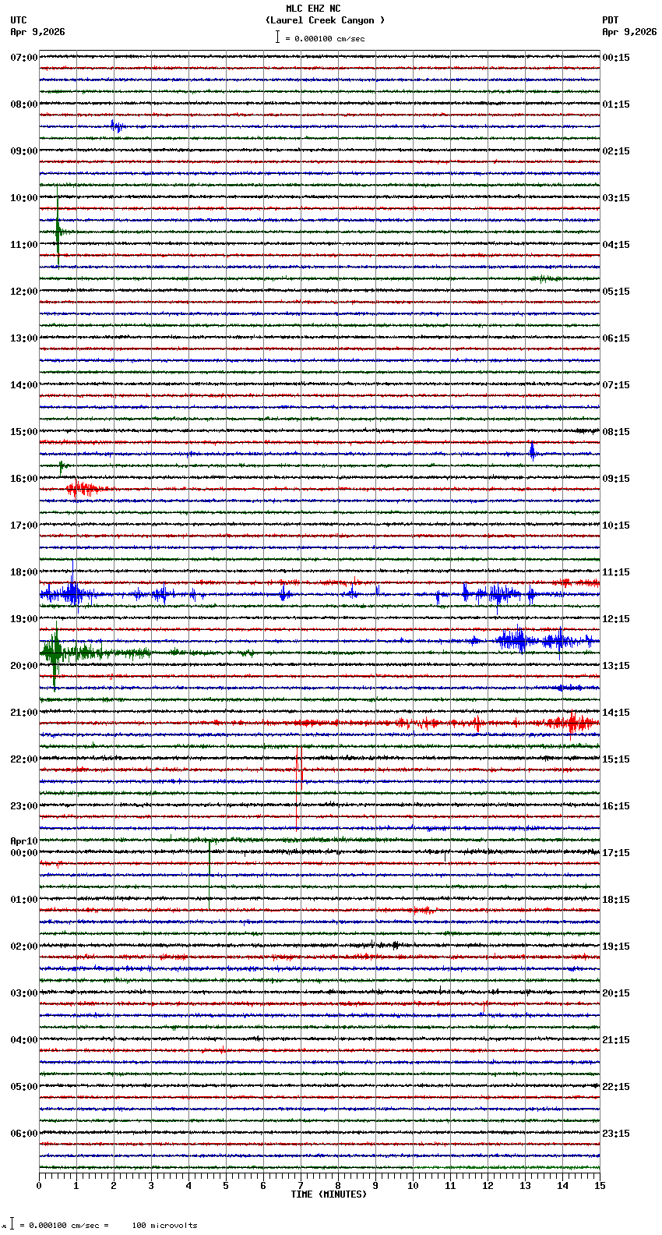662x1235 pixels.
Task: Select the 03:00 UTC row label
Action: tap(24, 993)
